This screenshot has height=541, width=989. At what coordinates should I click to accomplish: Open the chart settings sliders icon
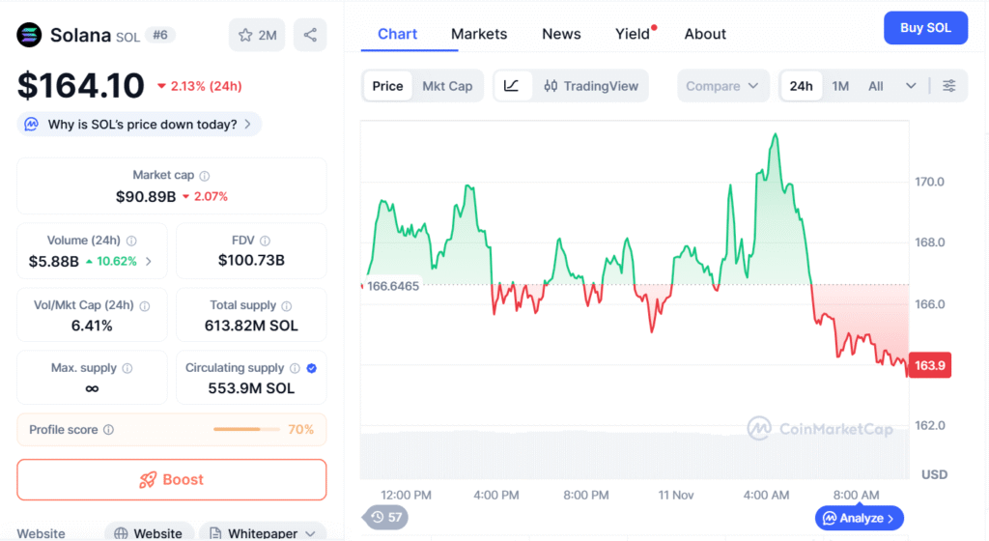tap(949, 86)
